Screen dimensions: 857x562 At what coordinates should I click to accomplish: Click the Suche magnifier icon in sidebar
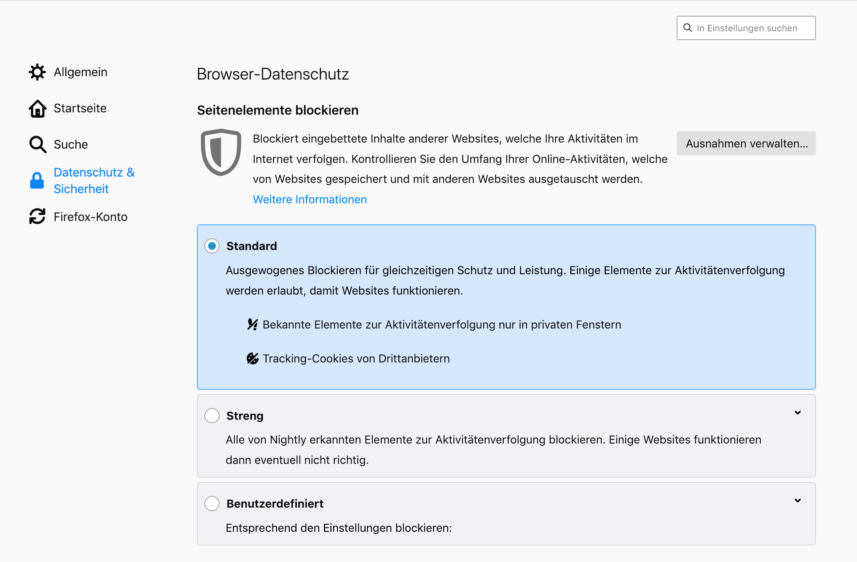[x=37, y=144]
